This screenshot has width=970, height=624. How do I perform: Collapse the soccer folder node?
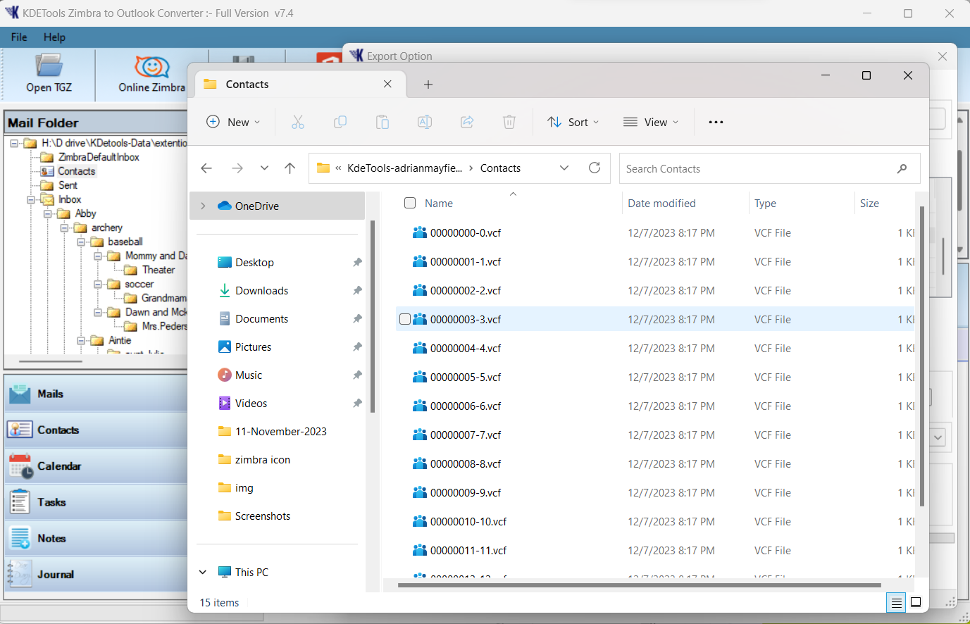click(98, 284)
